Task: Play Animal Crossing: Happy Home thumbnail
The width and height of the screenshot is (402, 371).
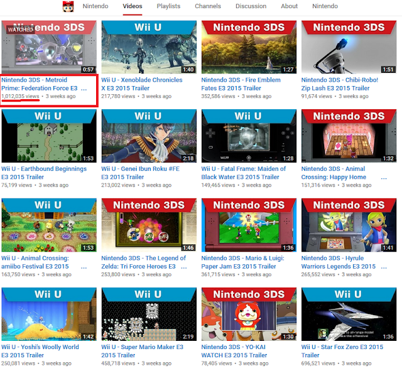Action: [349, 136]
